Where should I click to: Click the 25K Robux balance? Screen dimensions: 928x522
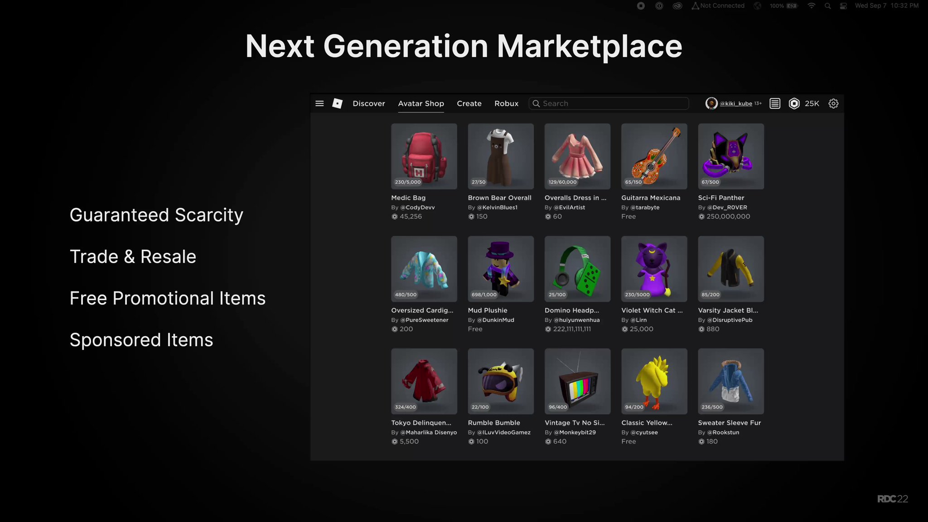[x=812, y=103]
